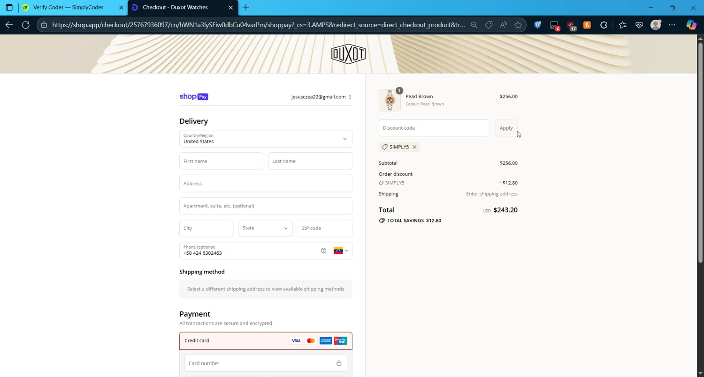
Task: Click the Enter shipping address text
Action: (492, 194)
